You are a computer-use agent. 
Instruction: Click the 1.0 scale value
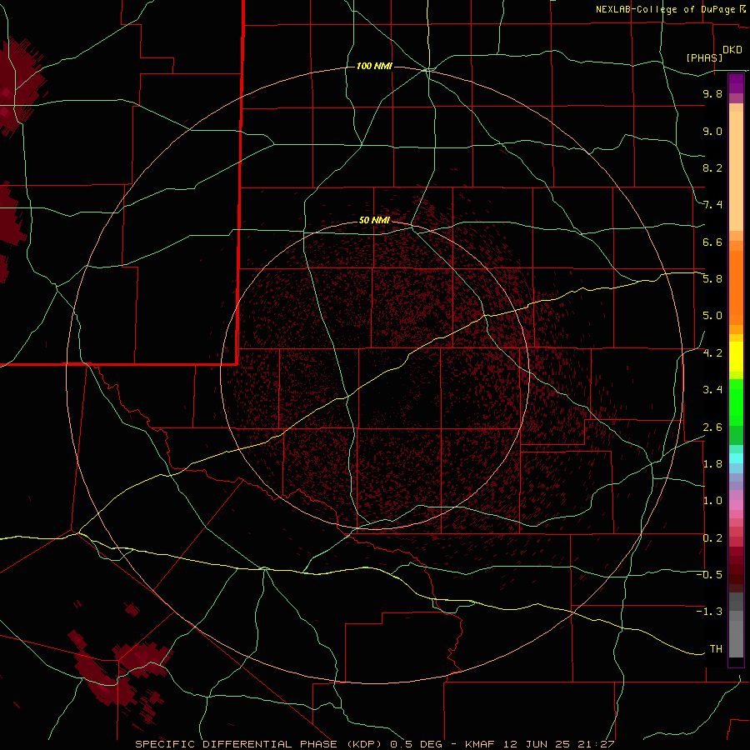pyautogui.click(x=712, y=501)
